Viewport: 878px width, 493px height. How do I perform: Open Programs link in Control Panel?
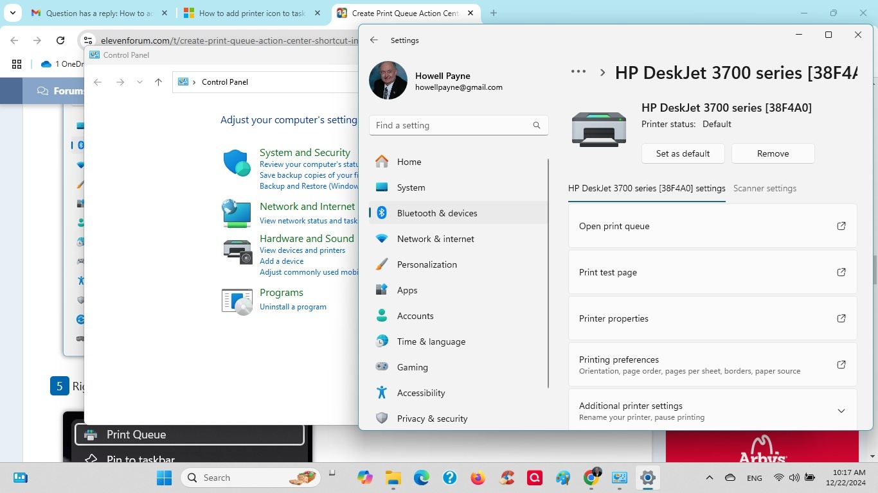[282, 292]
